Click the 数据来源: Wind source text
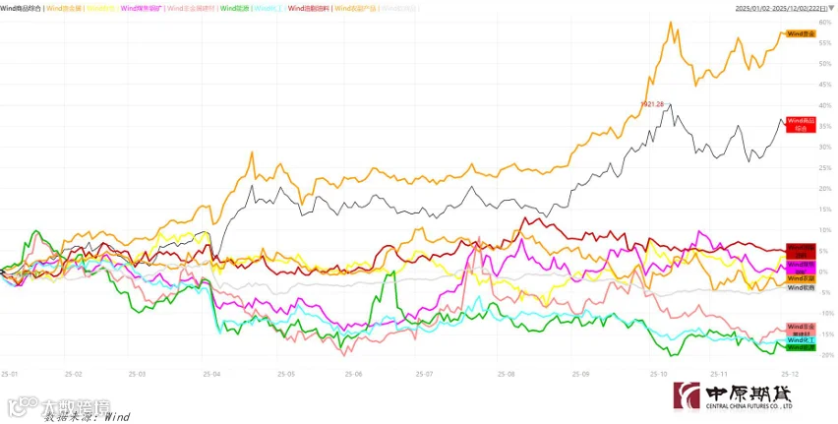 point(88,416)
